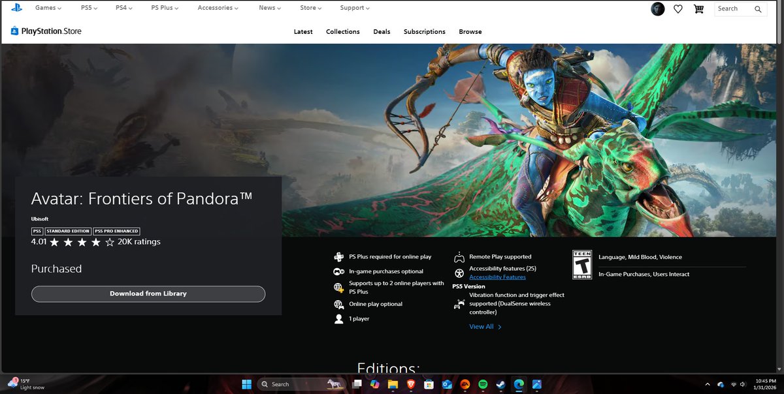
Task: Open Steam from the taskbar
Action: 500,384
